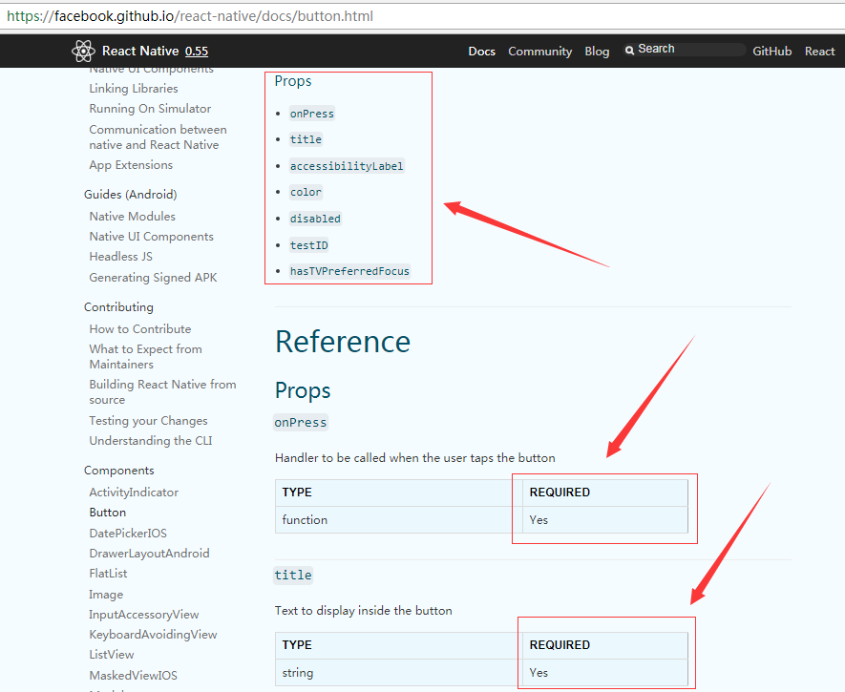Screen dimensions: 845x692
Task: Click the color prop link
Action: click(x=306, y=192)
